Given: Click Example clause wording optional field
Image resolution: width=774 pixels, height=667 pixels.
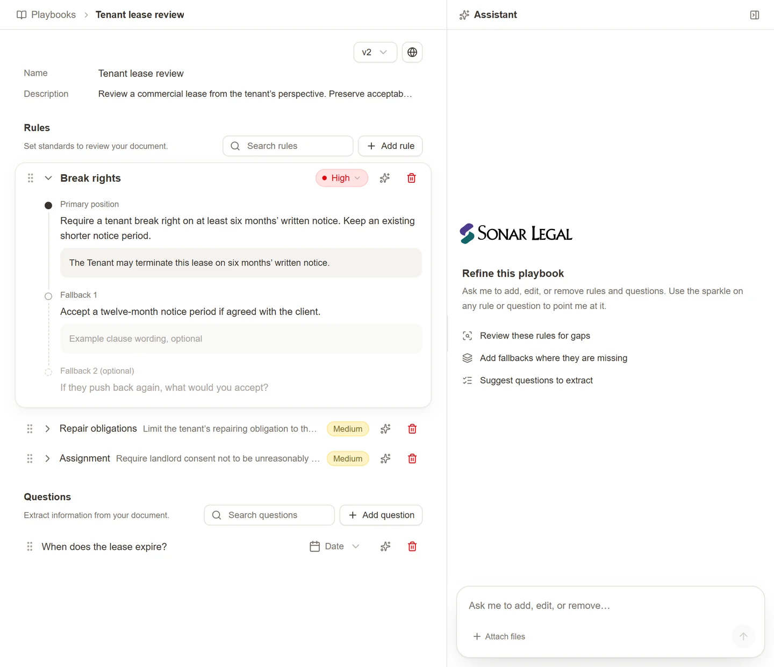Looking at the screenshot, I should 241,339.
